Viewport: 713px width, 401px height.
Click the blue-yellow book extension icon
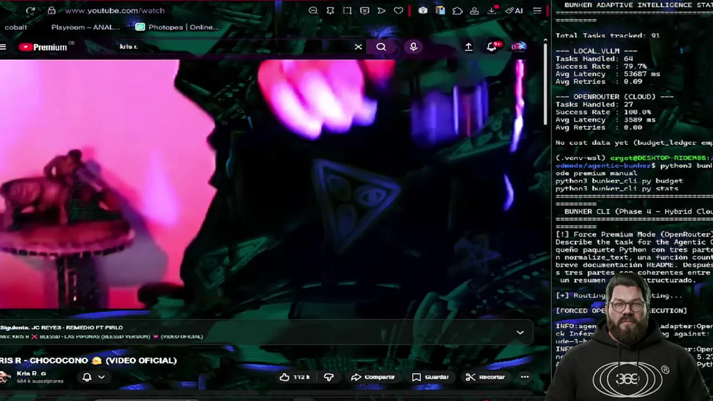click(x=440, y=11)
